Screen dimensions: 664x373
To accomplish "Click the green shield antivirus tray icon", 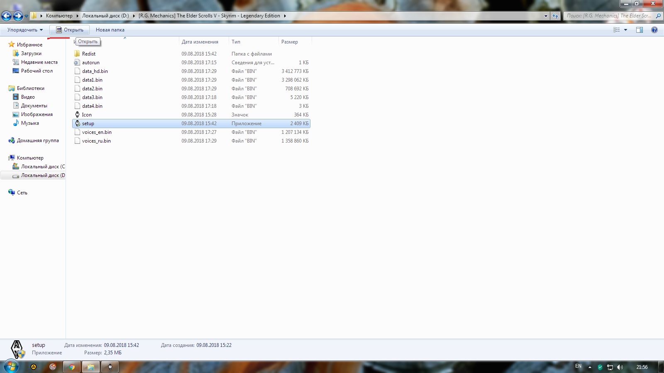I will pos(600,367).
